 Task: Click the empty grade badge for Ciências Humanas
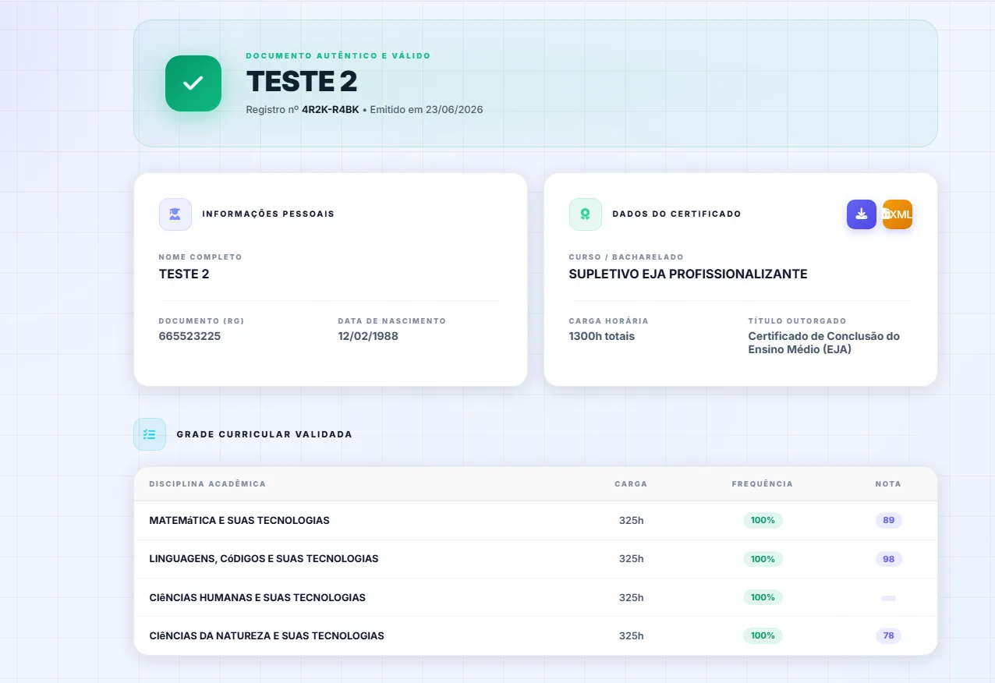click(x=888, y=598)
